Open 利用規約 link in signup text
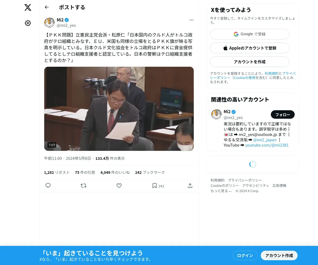This screenshot has height=265, width=318. [272, 73]
